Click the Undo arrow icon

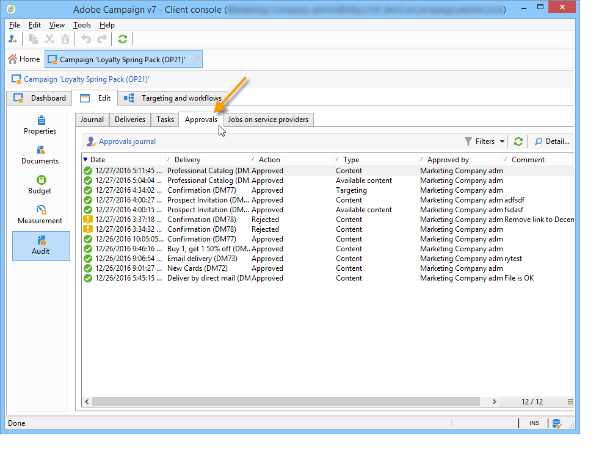click(86, 39)
